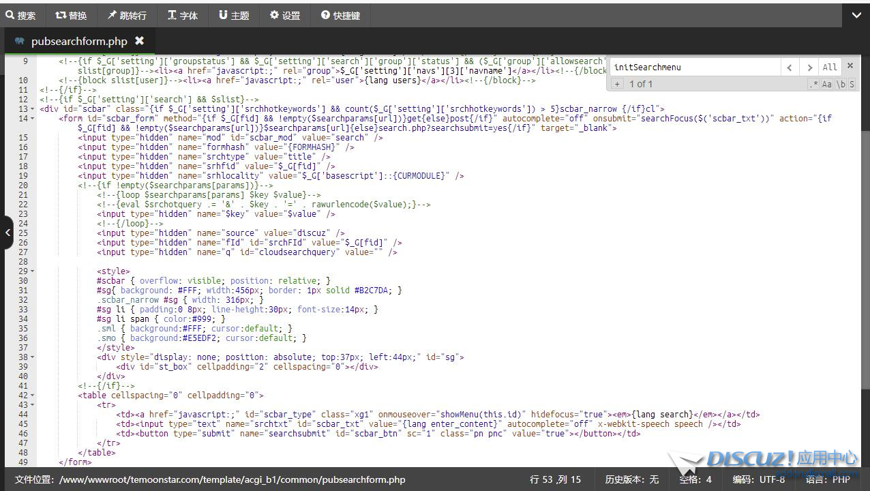Screen dimensions: 870x491
Task: Change the 语言: PHP language mode
Action: click(x=828, y=479)
